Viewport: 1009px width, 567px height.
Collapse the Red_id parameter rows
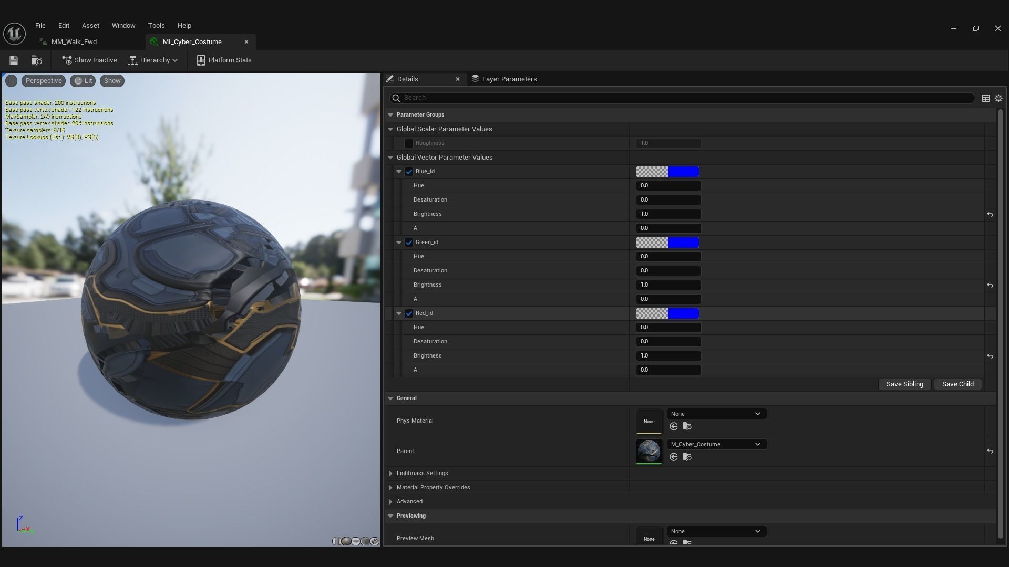[x=399, y=313]
